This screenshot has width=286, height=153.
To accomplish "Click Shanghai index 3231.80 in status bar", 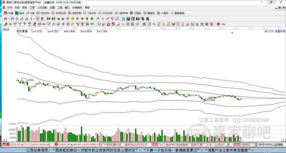I will (x=15, y=144).
